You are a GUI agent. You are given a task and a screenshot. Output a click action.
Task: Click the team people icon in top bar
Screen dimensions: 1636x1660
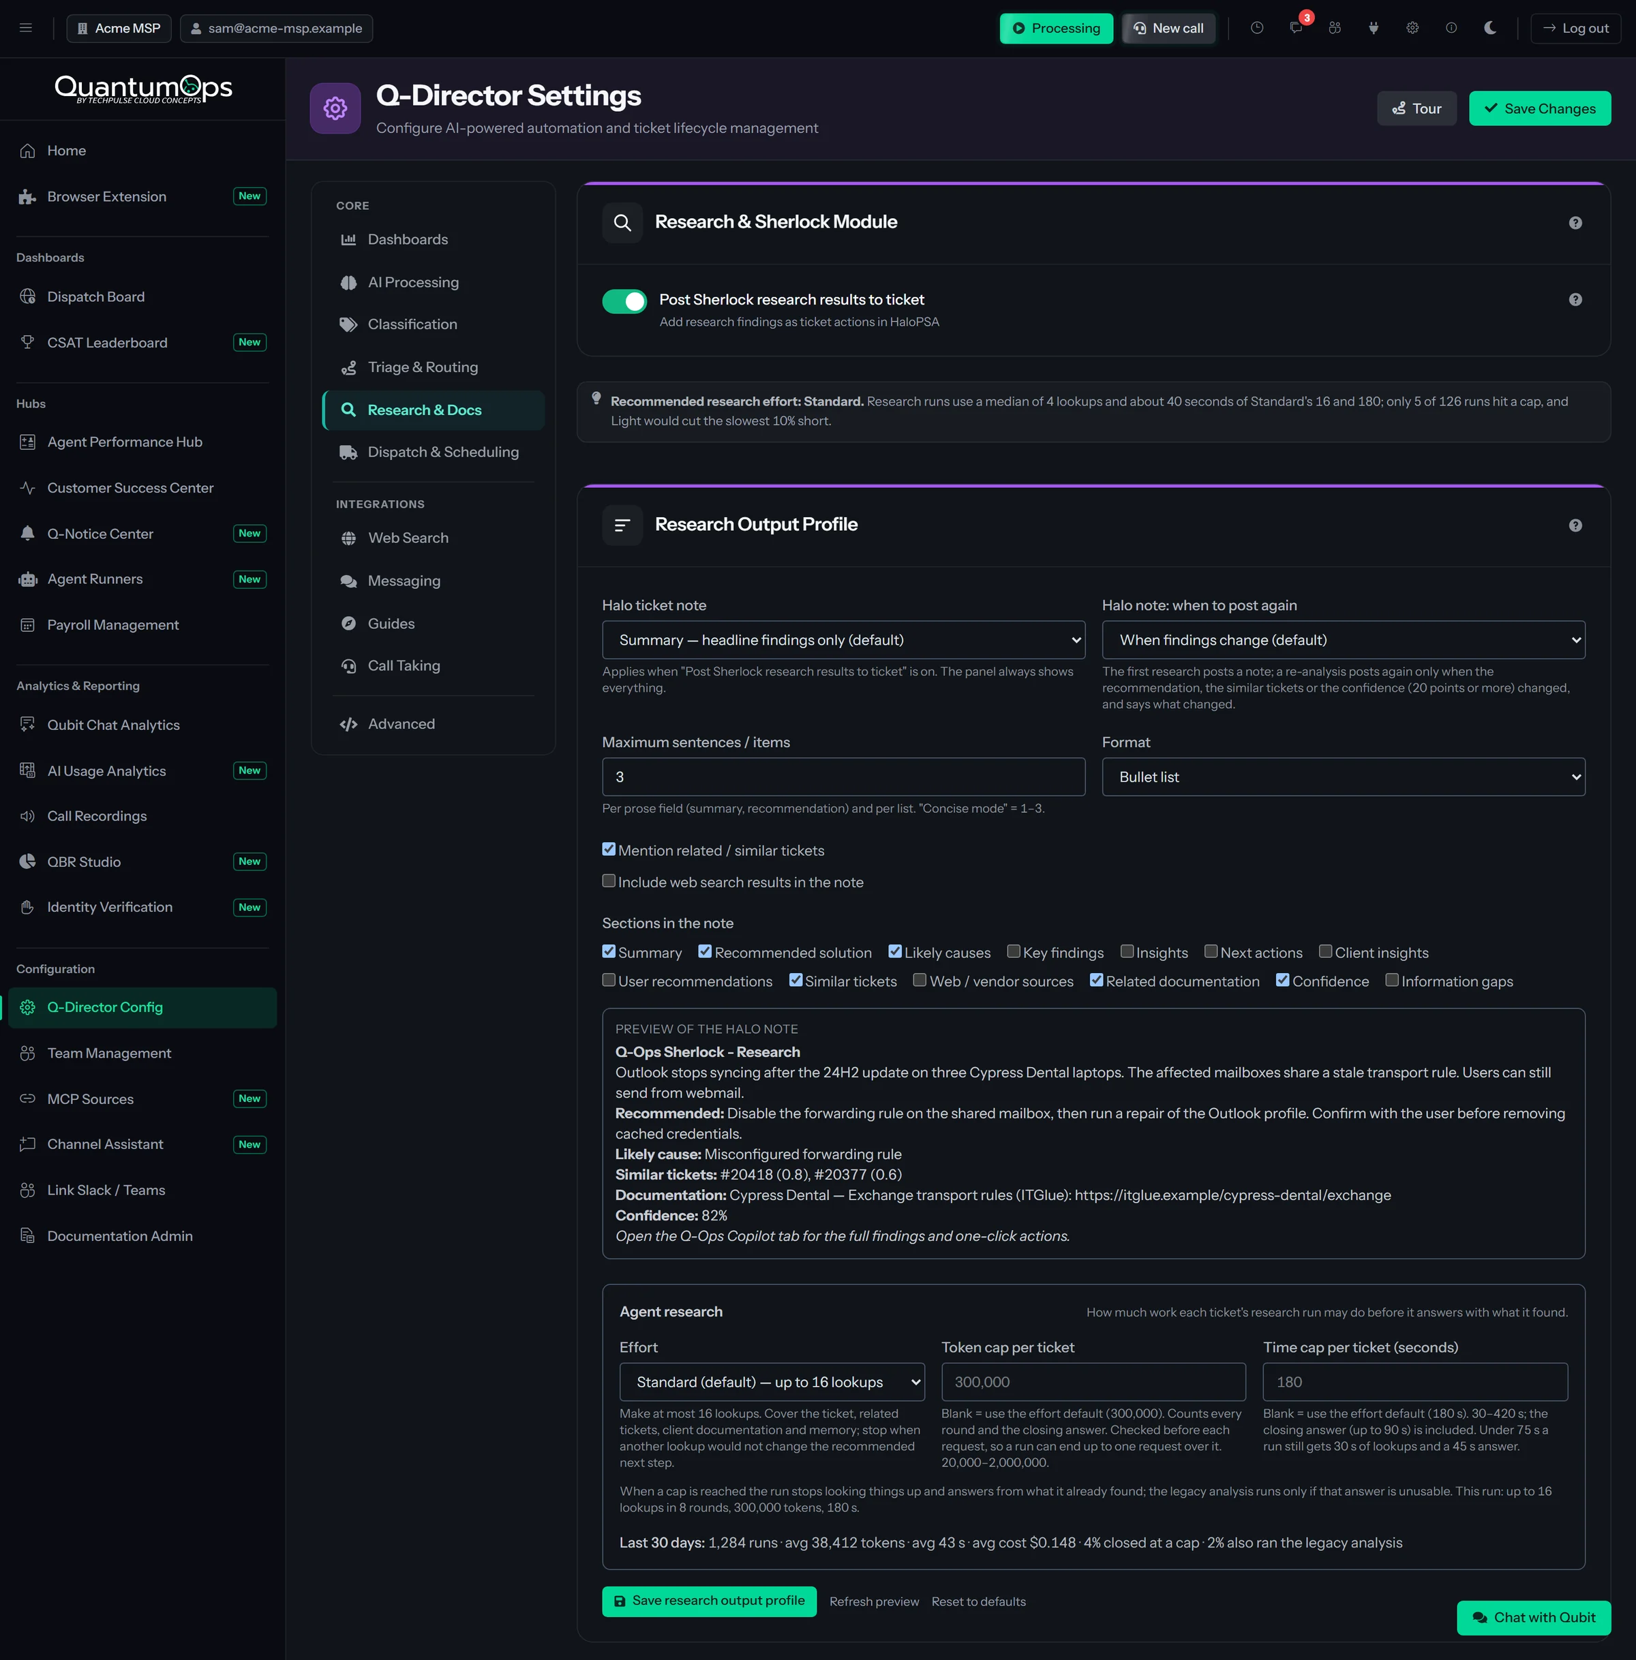tap(1335, 29)
